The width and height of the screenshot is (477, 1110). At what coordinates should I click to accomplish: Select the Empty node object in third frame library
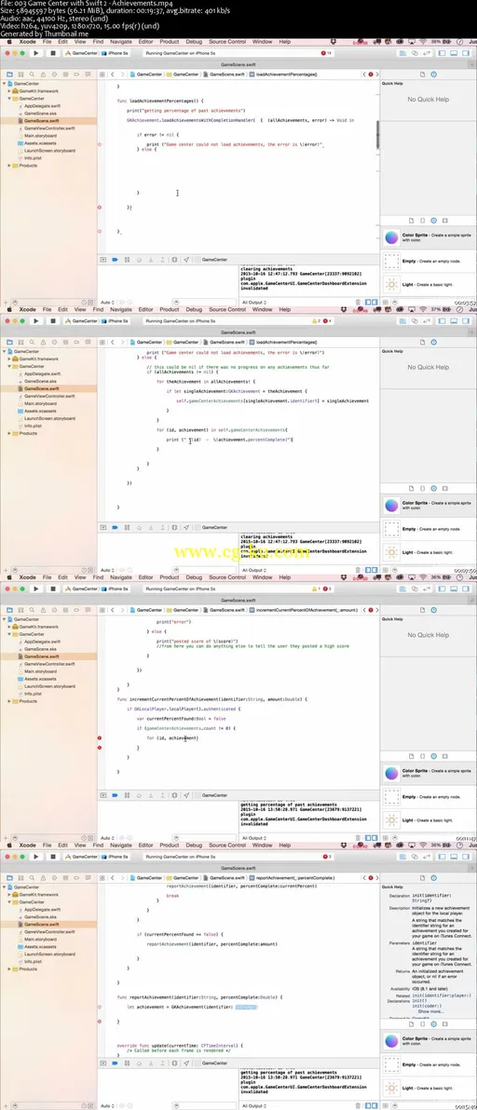point(428,796)
